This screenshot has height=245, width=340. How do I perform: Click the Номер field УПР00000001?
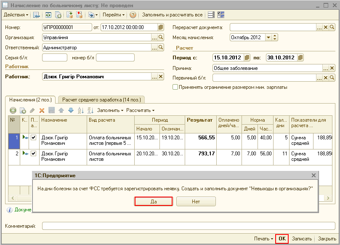coord(67,27)
